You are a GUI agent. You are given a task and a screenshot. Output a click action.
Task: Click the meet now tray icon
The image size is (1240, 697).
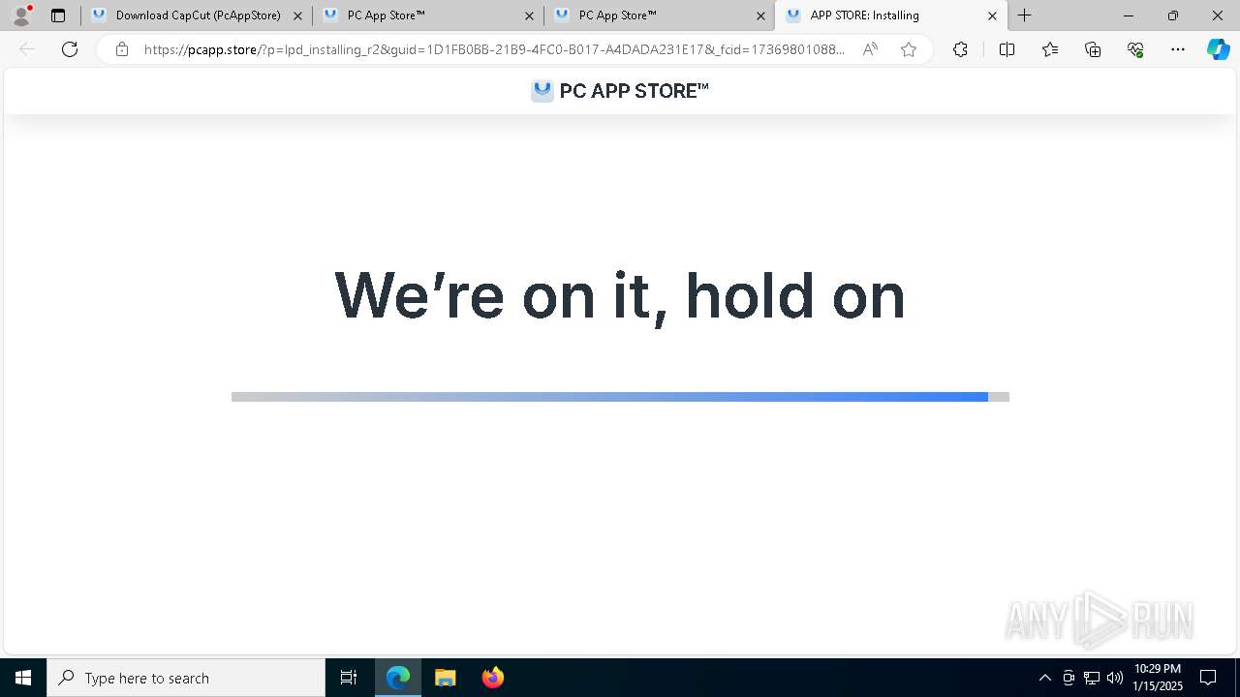[x=1069, y=678]
